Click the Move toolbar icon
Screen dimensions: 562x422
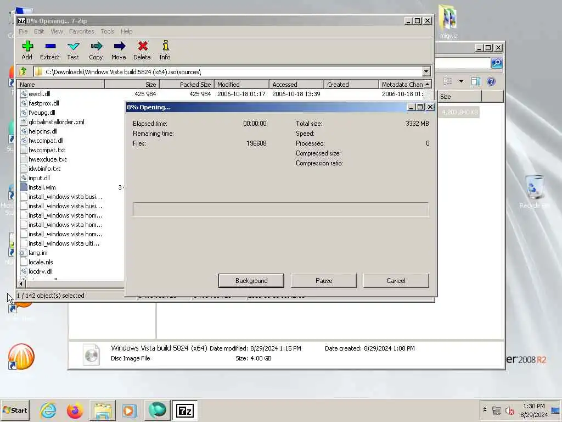119,50
